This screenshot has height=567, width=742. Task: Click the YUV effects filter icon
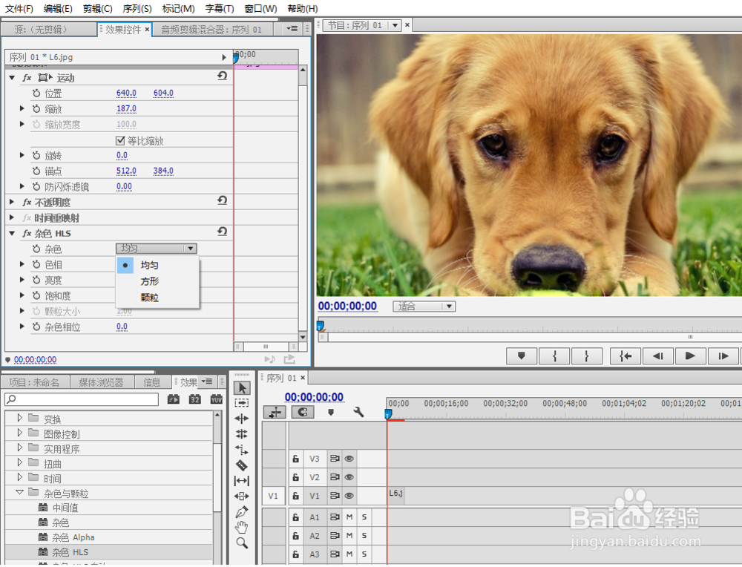216,399
